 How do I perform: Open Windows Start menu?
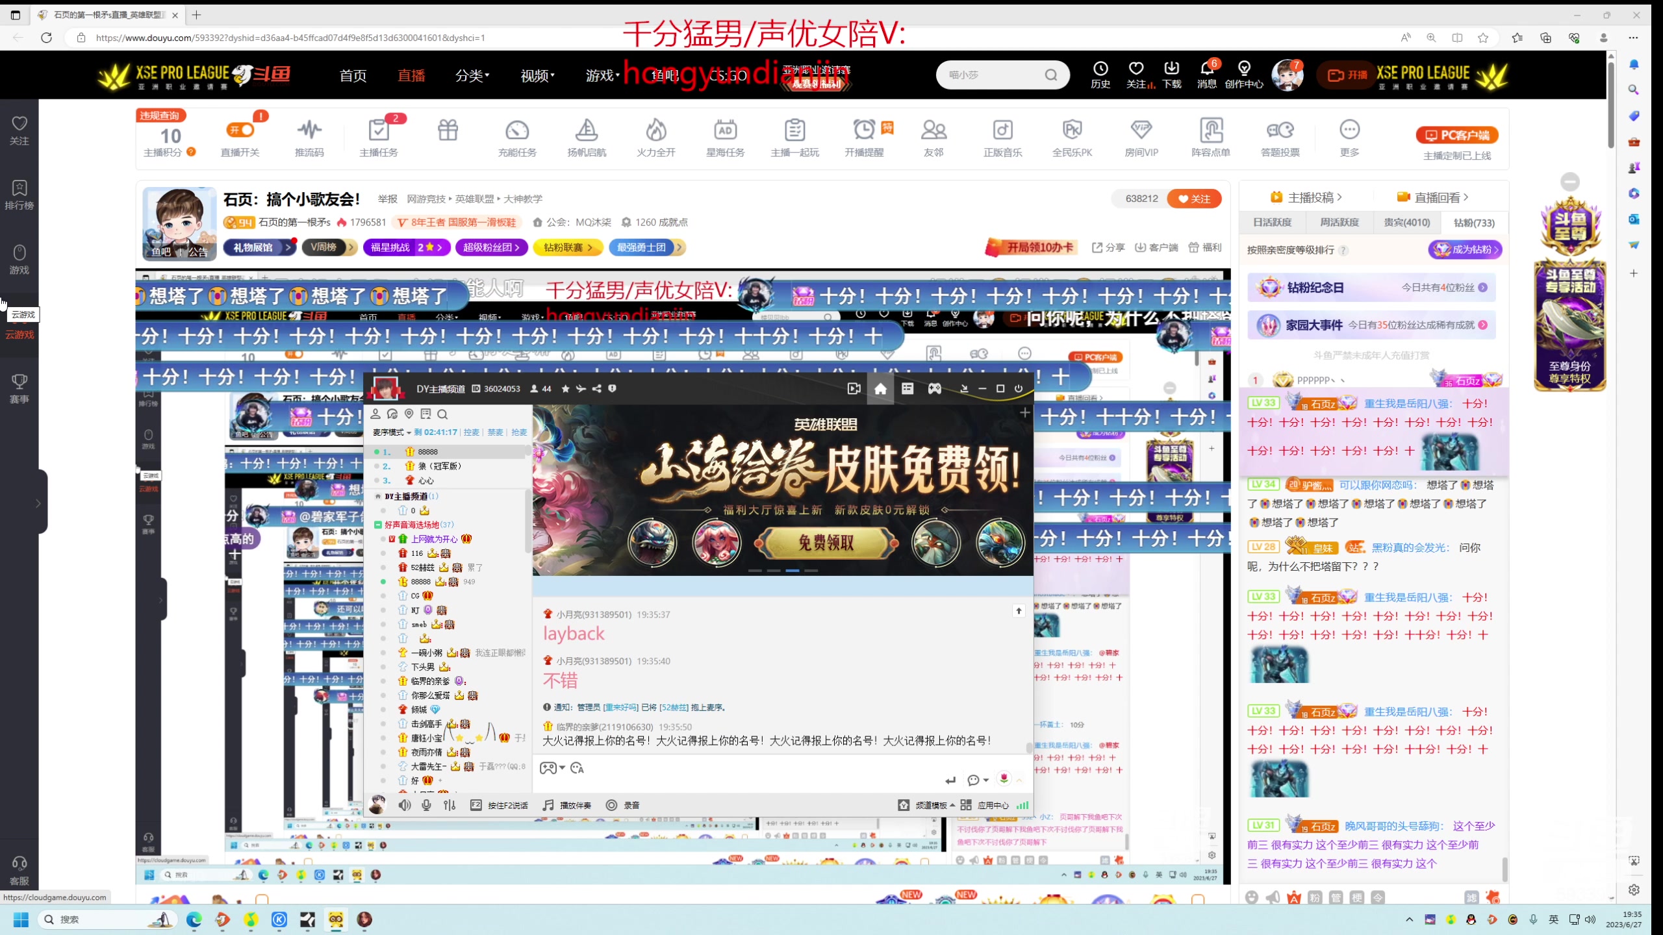pos(21,919)
